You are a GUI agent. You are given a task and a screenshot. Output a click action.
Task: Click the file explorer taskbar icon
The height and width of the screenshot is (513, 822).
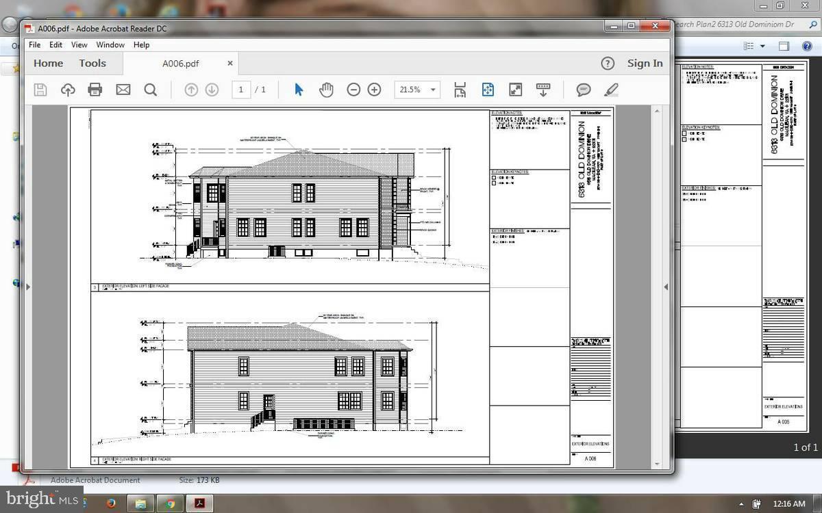pos(141,503)
